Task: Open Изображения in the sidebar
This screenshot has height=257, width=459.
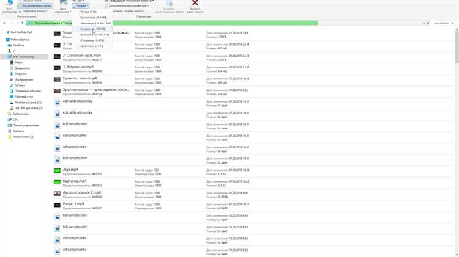Action: (x=21, y=79)
